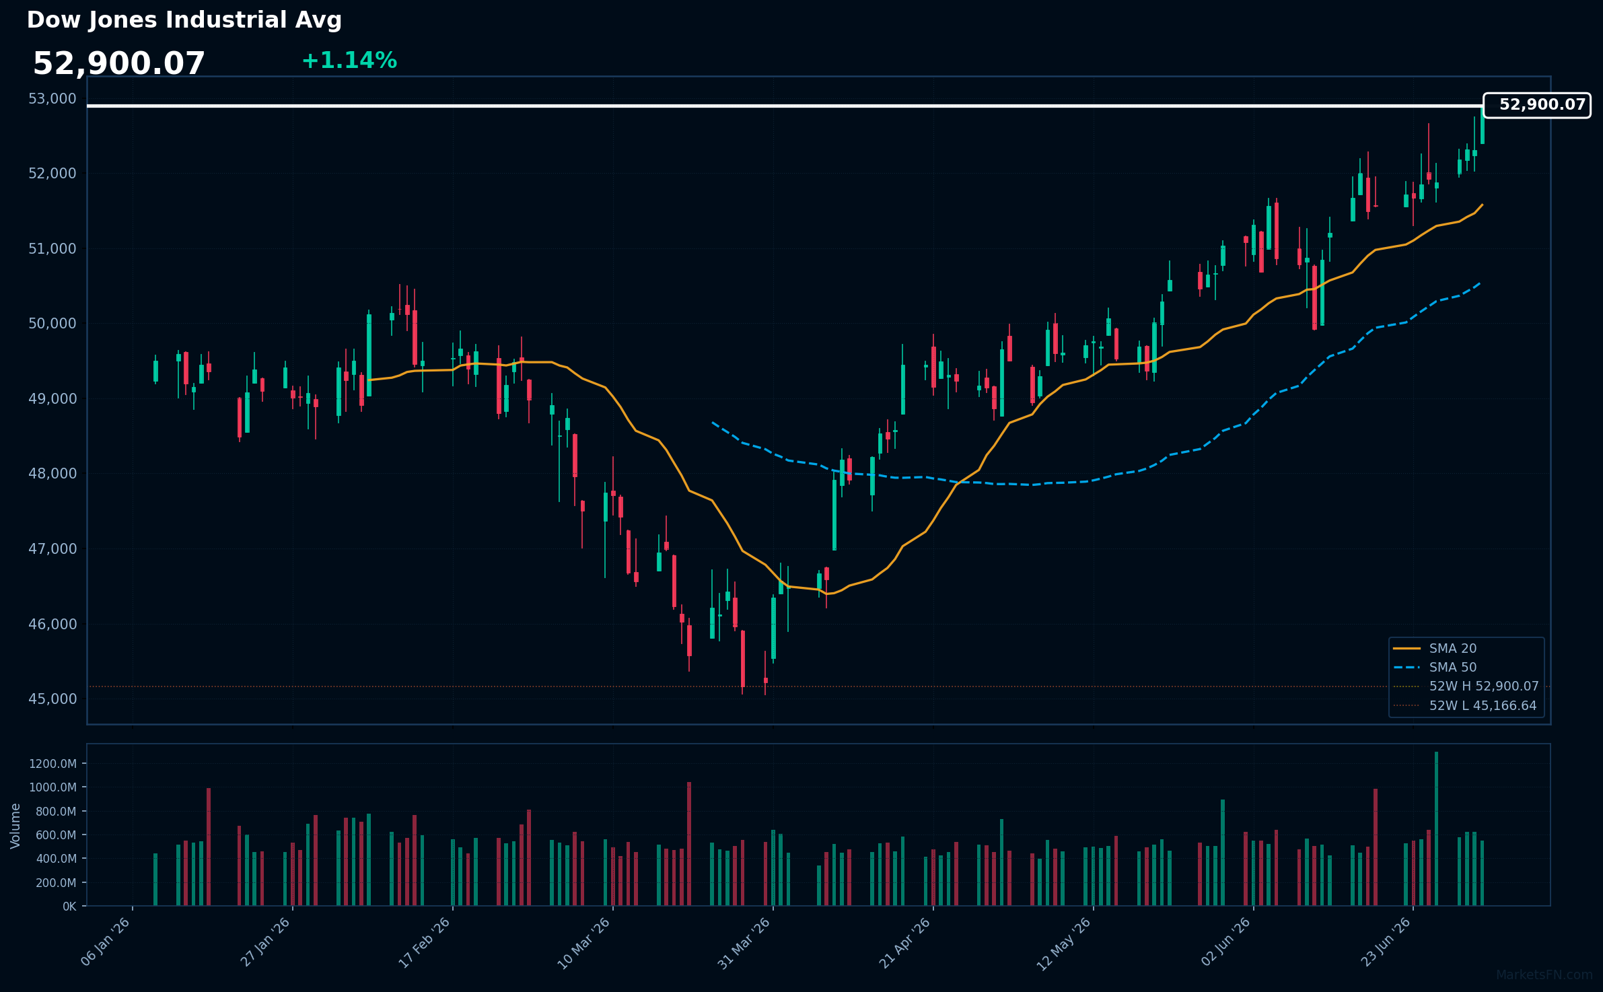This screenshot has width=1603, height=992.
Task: Click the 31 Mar '26 date label
Action: click(744, 942)
